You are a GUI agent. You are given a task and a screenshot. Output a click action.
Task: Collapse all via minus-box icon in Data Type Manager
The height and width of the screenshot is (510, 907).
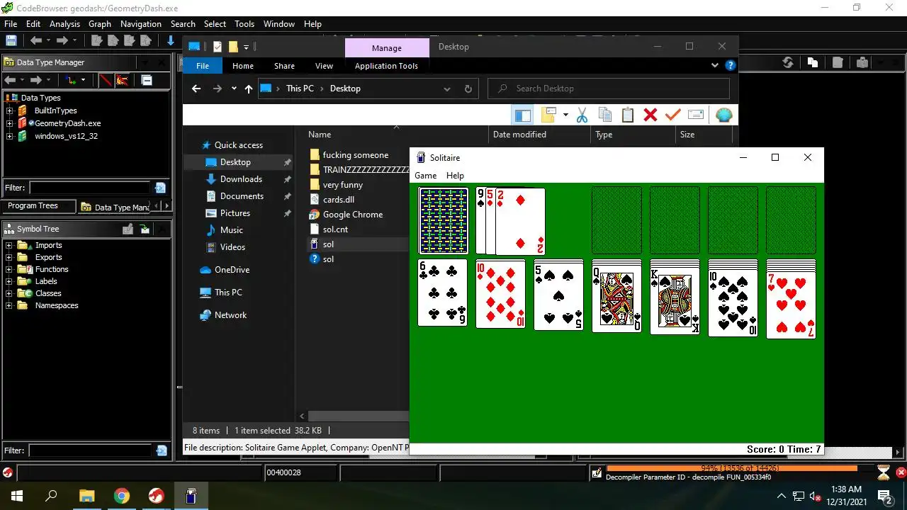pyautogui.click(x=147, y=80)
